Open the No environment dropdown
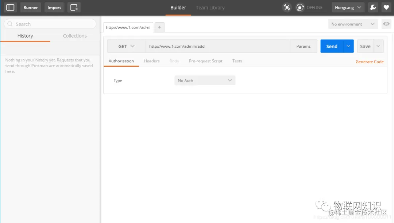The height and width of the screenshot is (223, 394). coord(353,24)
